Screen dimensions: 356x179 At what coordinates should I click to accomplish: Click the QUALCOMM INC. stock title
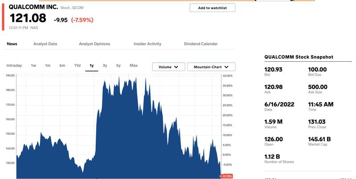pos(33,7)
